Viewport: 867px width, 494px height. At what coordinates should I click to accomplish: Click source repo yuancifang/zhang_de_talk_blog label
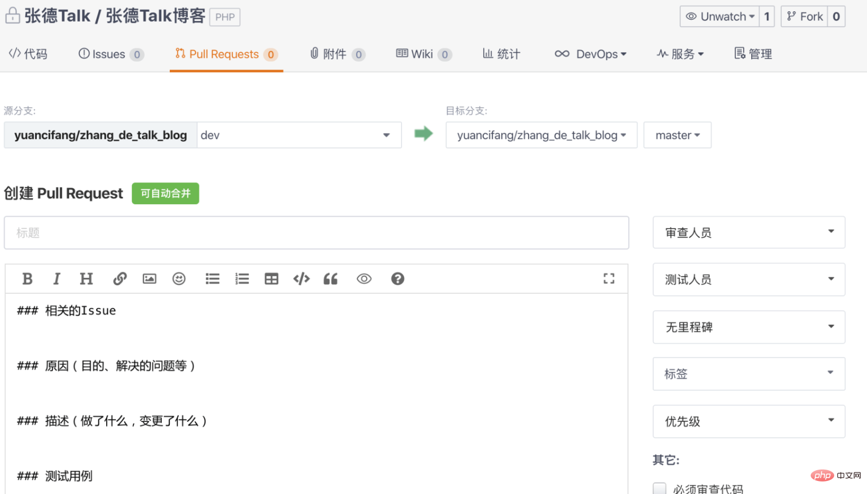(100, 135)
